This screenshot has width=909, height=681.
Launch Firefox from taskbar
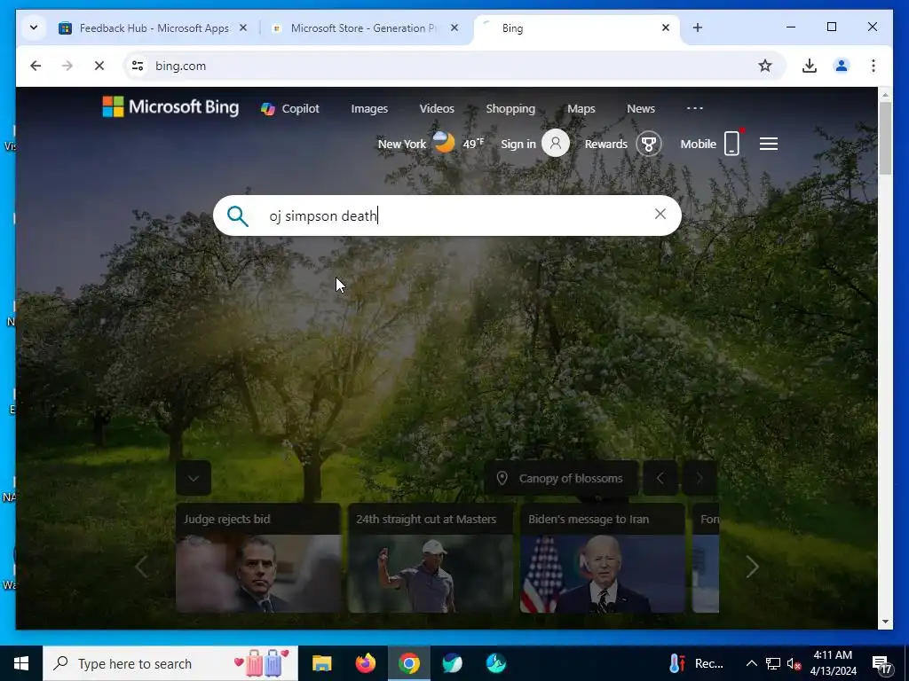[x=365, y=663]
